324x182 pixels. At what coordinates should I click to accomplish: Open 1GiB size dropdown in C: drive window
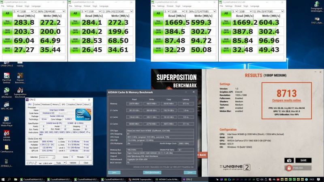[27, 11]
